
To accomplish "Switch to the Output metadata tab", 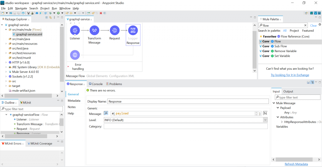I will (288, 91).
